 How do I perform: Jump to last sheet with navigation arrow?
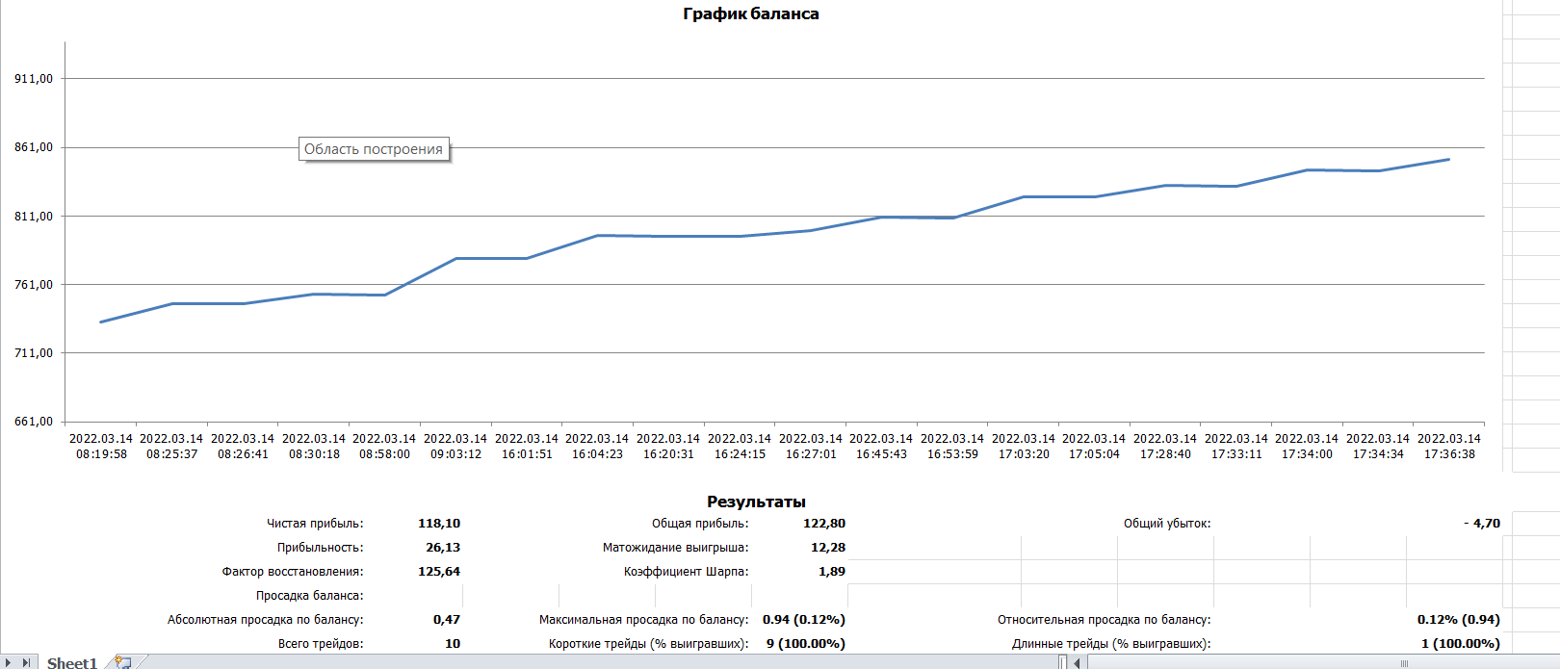coord(26,662)
